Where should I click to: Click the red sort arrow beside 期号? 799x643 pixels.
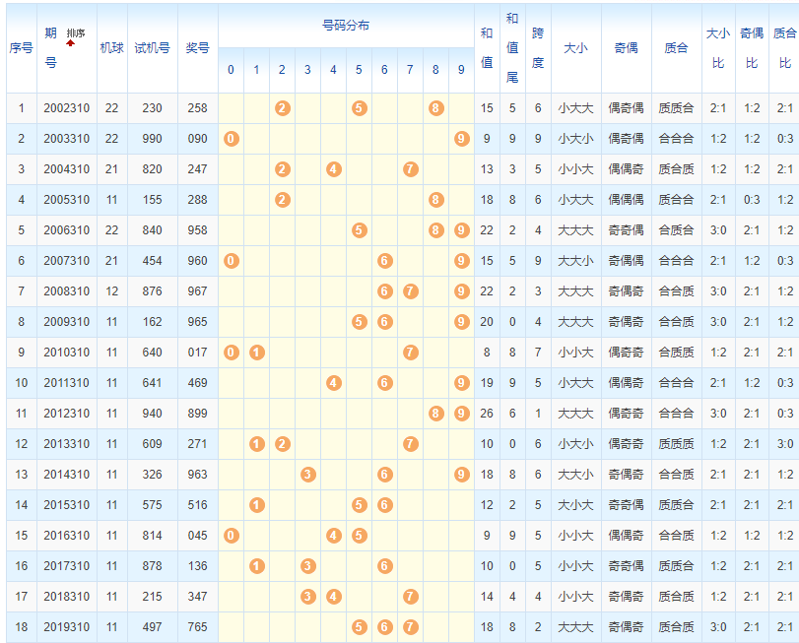point(70,43)
